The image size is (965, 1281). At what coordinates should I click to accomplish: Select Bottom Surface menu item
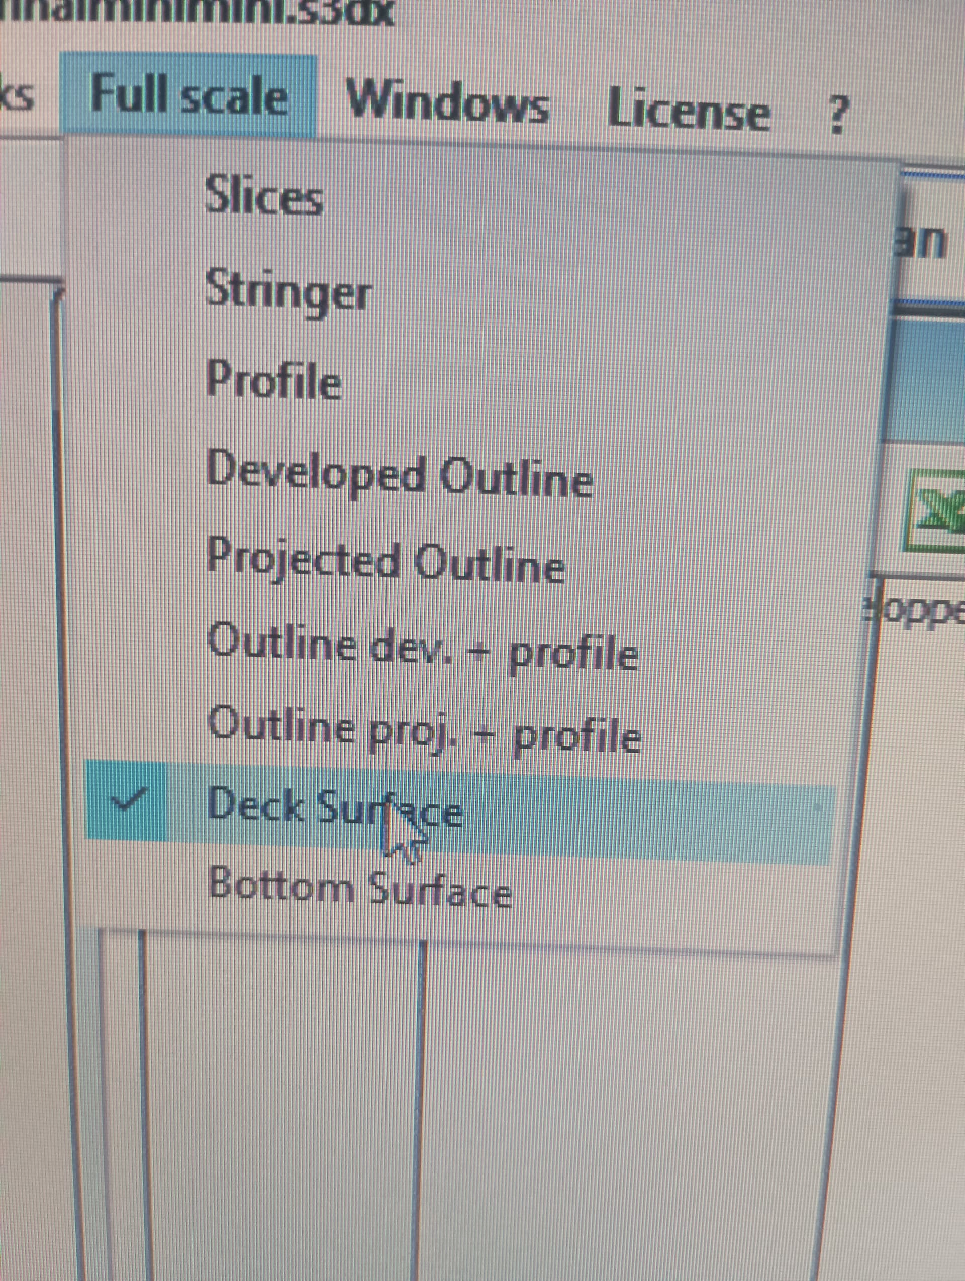click(x=359, y=889)
